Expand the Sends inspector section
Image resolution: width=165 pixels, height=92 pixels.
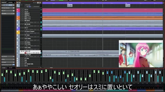point(8,62)
